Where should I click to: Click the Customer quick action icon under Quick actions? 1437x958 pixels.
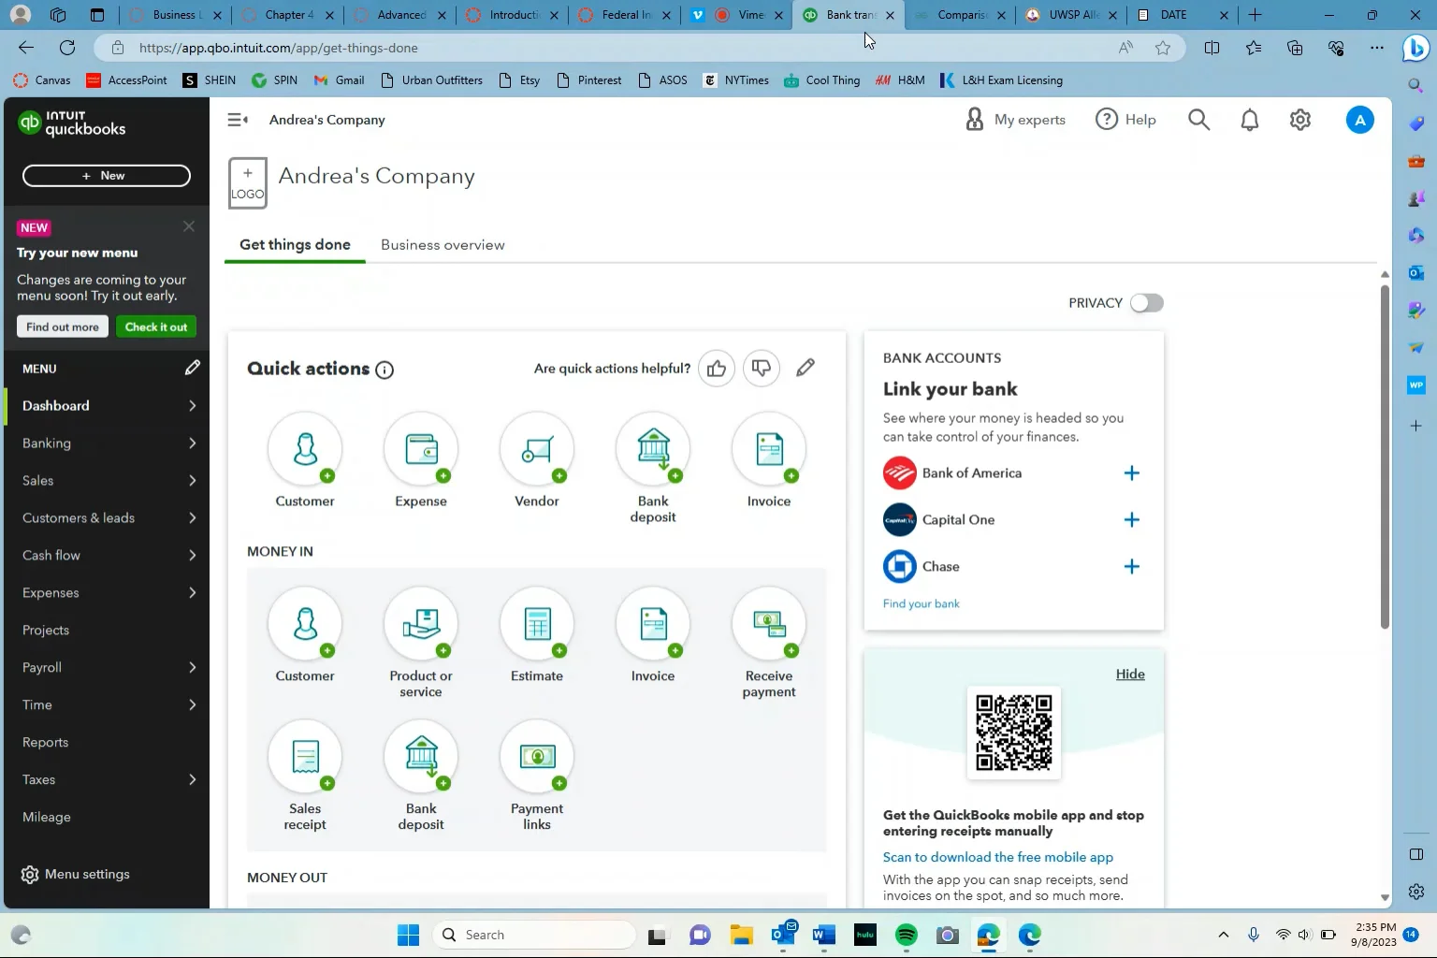click(x=305, y=450)
